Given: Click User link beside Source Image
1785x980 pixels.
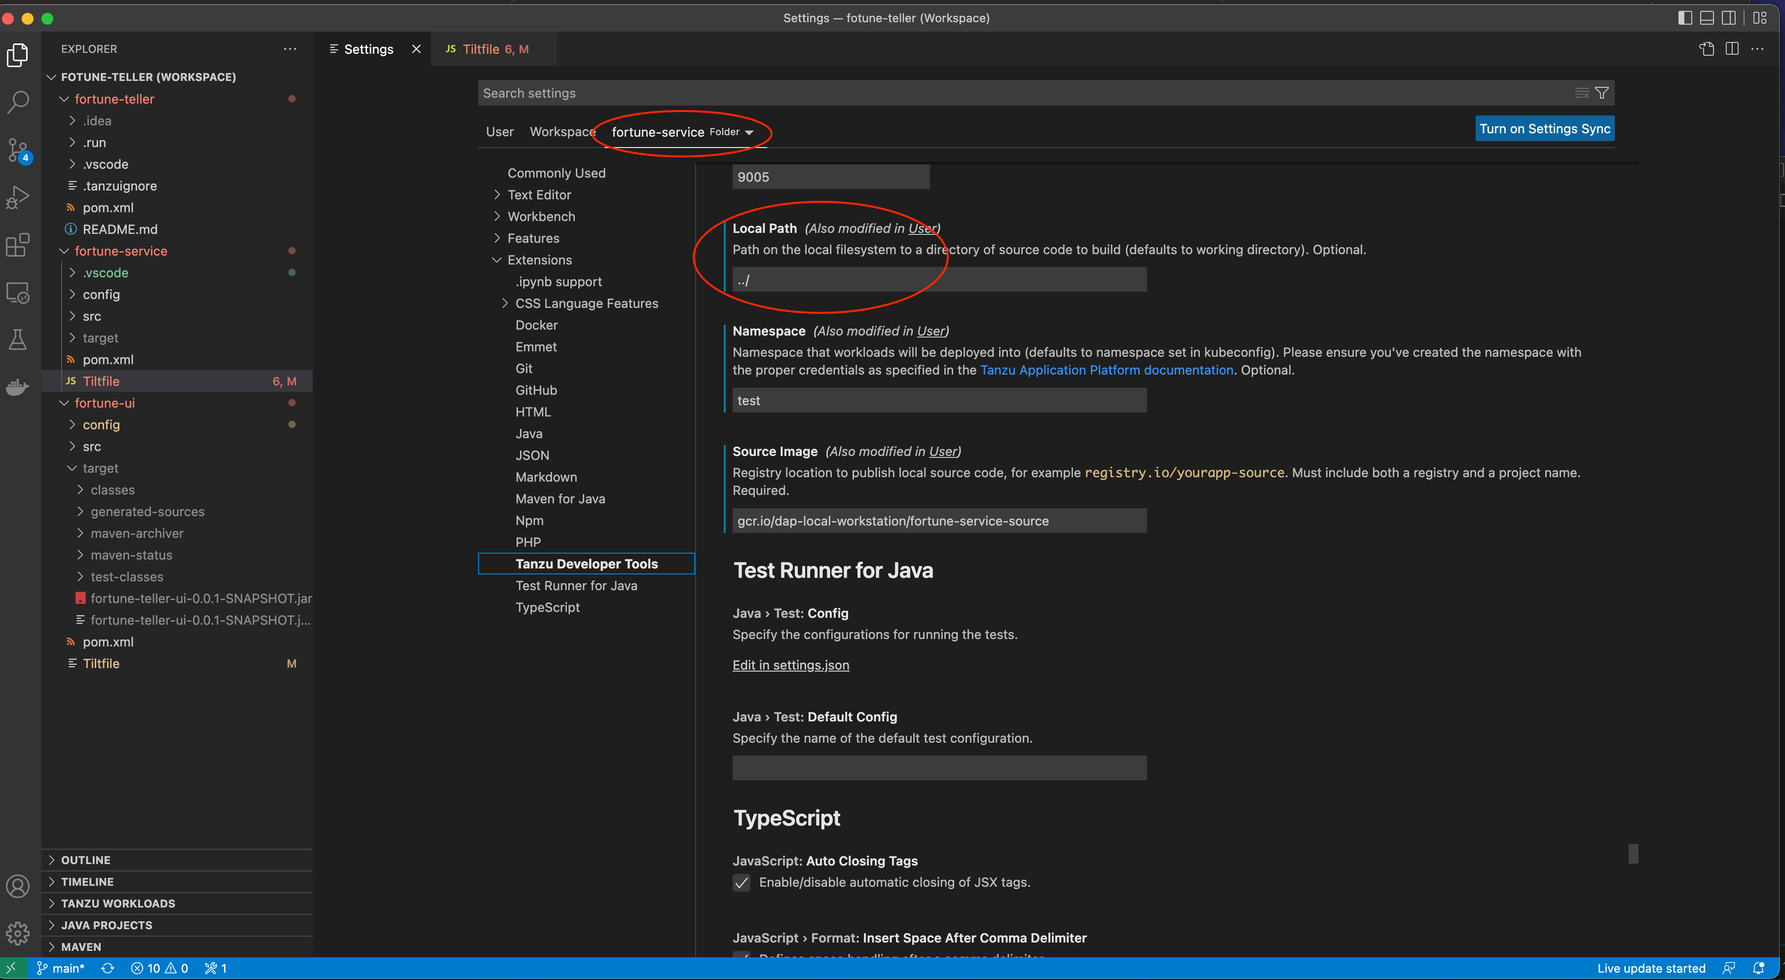Looking at the screenshot, I should [x=943, y=451].
